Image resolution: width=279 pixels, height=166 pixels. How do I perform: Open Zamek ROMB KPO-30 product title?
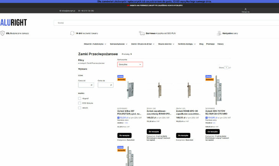pos(188,112)
